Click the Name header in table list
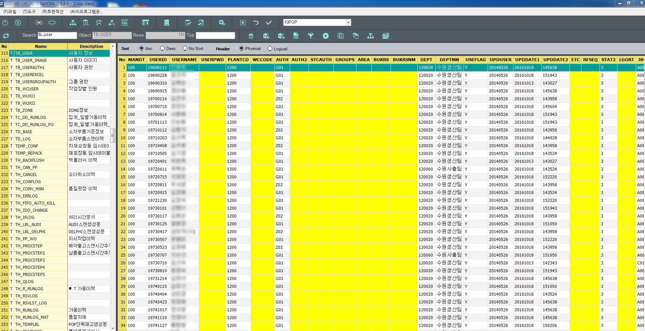645x331 pixels. click(x=41, y=46)
